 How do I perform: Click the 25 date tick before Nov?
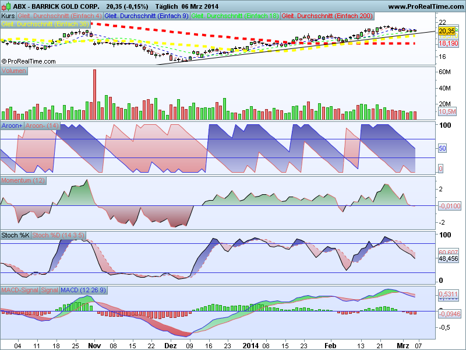click(x=76, y=346)
